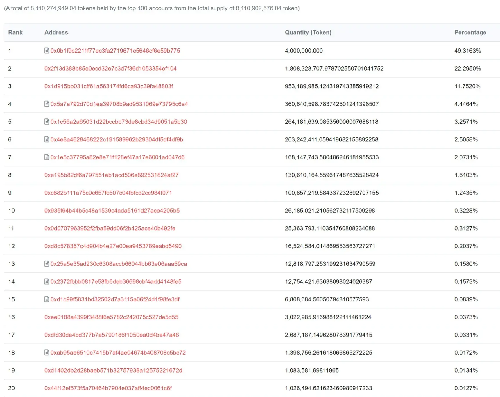Open rank 13 address 0x25a5e35ad230c6308accb66044bb63e06aaa59ca

point(119,264)
